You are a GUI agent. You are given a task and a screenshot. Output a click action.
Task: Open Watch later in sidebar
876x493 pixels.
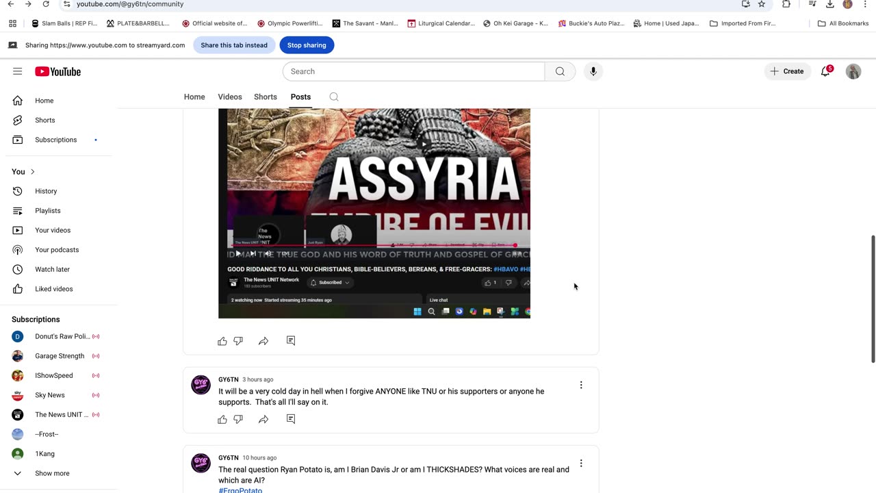point(59,269)
